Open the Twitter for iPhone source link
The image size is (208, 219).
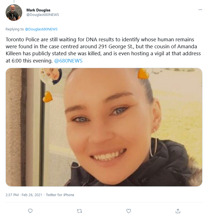(60, 195)
